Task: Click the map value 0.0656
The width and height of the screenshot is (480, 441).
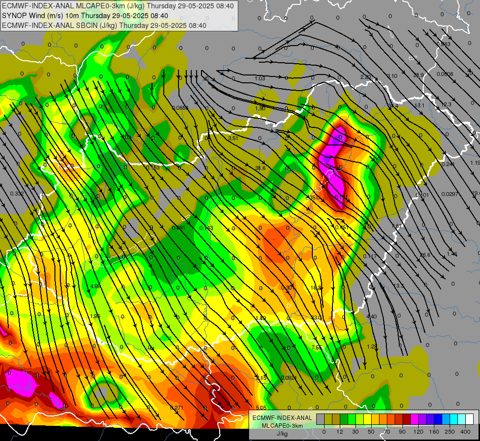Action: tap(180, 108)
